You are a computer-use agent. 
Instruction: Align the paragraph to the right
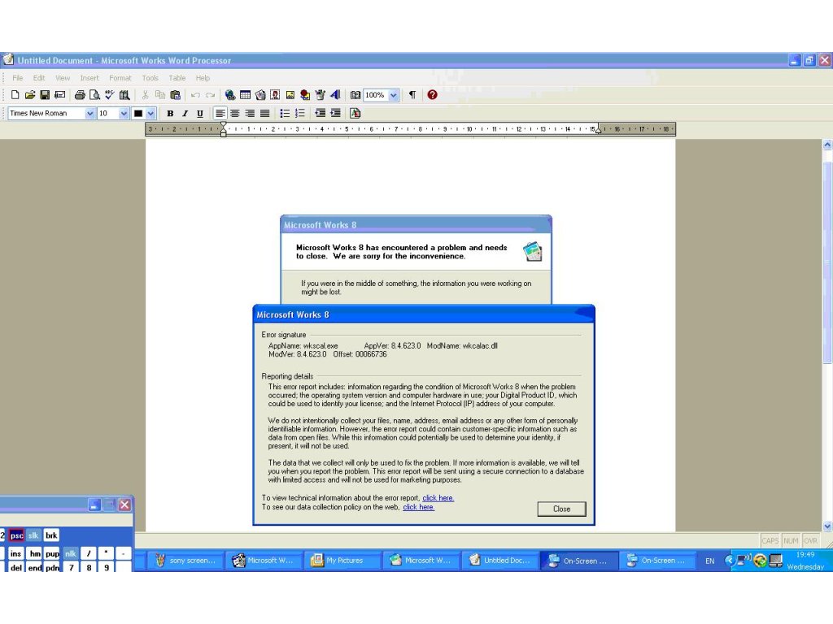click(250, 113)
